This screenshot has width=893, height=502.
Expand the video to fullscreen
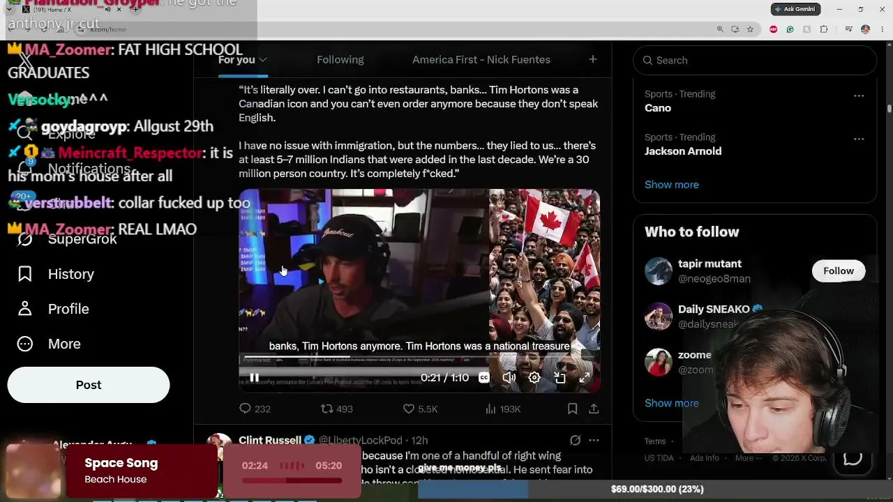click(584, 378)
